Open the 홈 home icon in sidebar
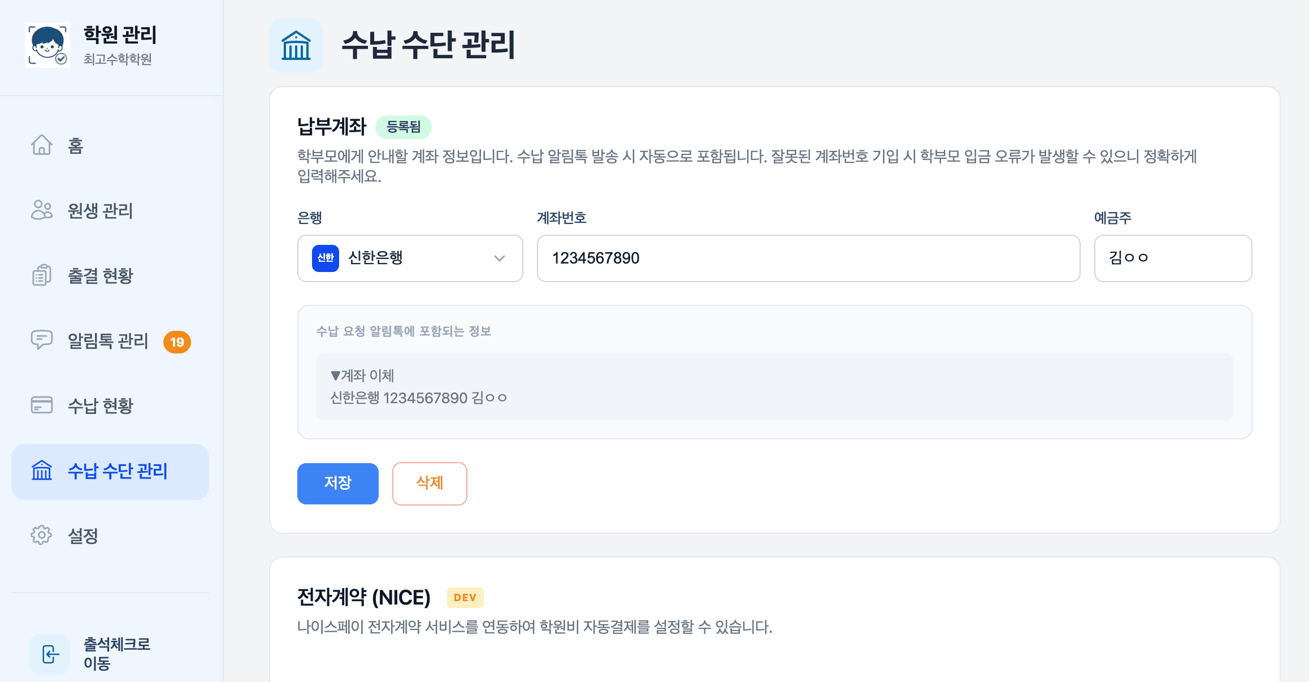 click(41, 146)
